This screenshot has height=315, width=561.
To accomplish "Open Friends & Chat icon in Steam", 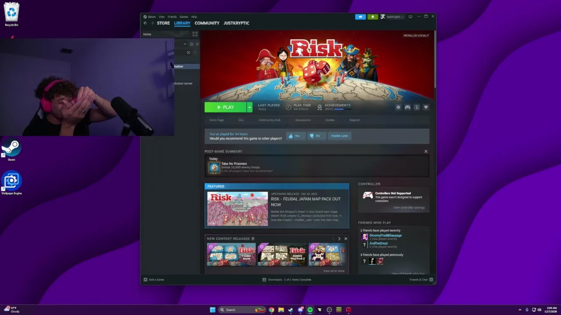I will [431, 280].
